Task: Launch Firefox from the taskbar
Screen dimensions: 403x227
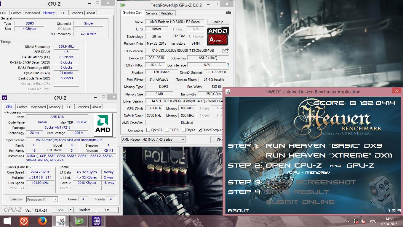Action: 42,221
